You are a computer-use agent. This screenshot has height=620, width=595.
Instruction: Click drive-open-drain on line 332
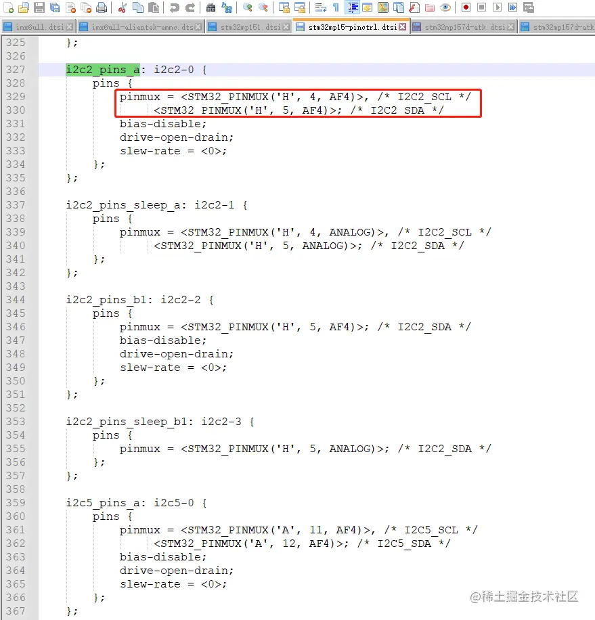click(176, 137)
